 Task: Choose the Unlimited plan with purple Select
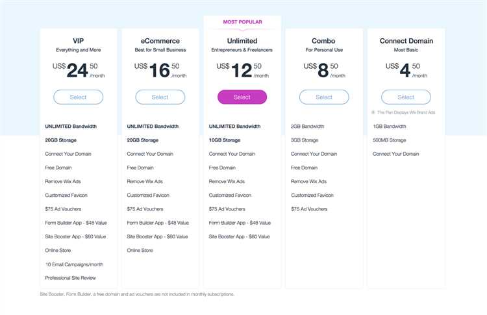click(242, 97)
